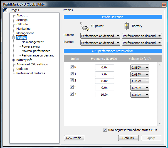Click the Defaults button
Screen dimensions: 168x148
tap(128, 138)
